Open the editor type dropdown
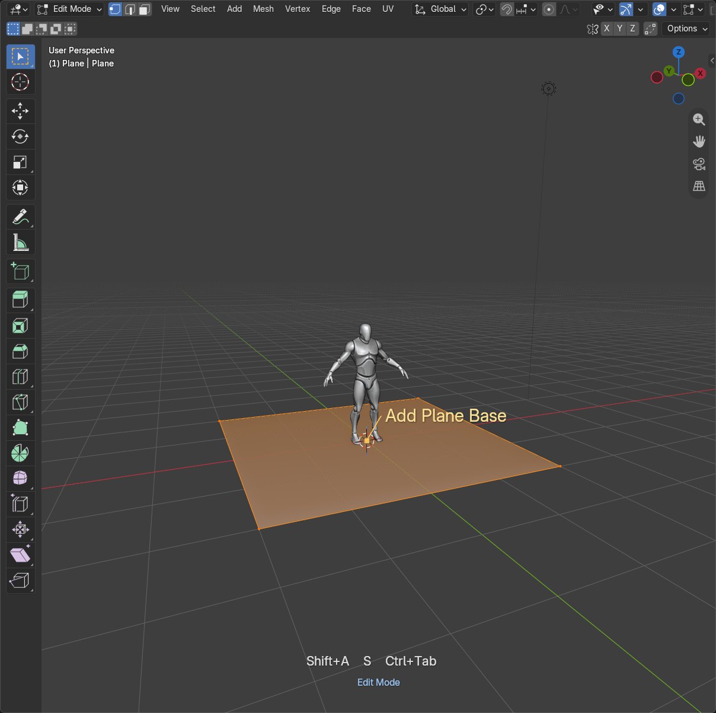716x713 pixels. click(x=20, y=9)
